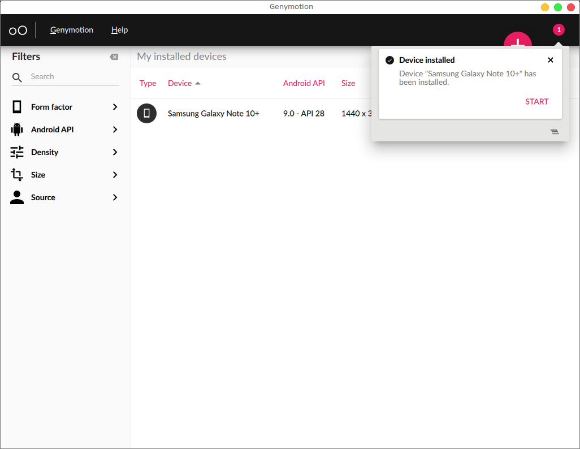Click the Form factor phone icon

(17, 107)
